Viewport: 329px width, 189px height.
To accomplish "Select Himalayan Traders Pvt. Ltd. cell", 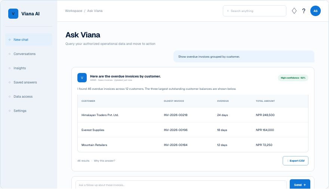I will coord(100,115).
